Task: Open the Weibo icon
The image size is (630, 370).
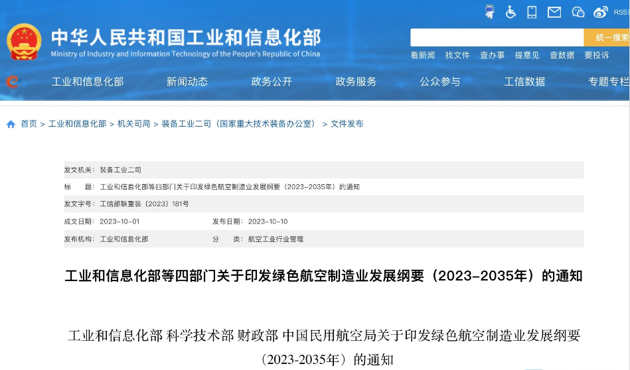Action: pyautogui.click(x=601, y=12)
